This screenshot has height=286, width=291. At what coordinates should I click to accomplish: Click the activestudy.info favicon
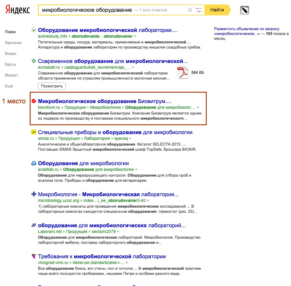click(x=33, y=30)
